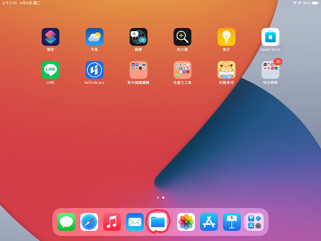Open the 綜合娛樂 folder with 36 badge

(270, 70)
